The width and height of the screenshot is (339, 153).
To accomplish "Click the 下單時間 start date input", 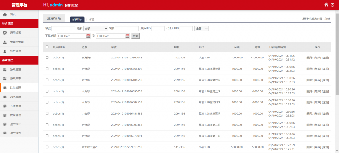I will pos(73,36).
